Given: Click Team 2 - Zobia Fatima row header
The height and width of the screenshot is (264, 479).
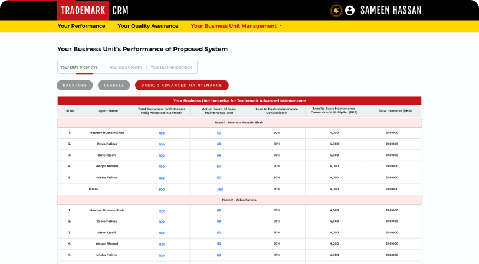Looking at the screenshot, I should point(239,200).
